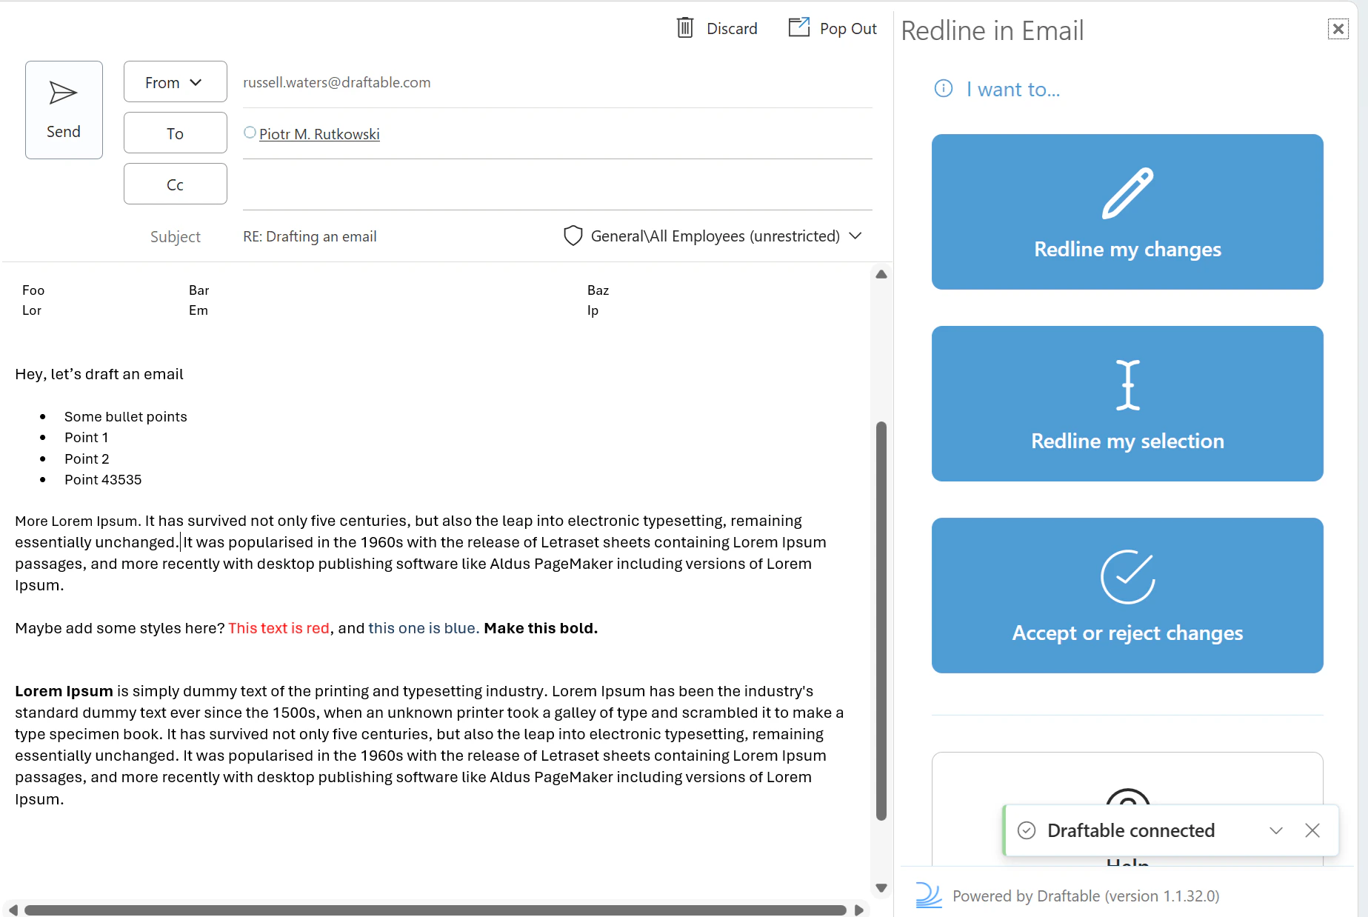The image size is (1368, 917).
Task: Click the bold text 'Make this bold.'
Action: pyautogui.click(x=541, y=628)
